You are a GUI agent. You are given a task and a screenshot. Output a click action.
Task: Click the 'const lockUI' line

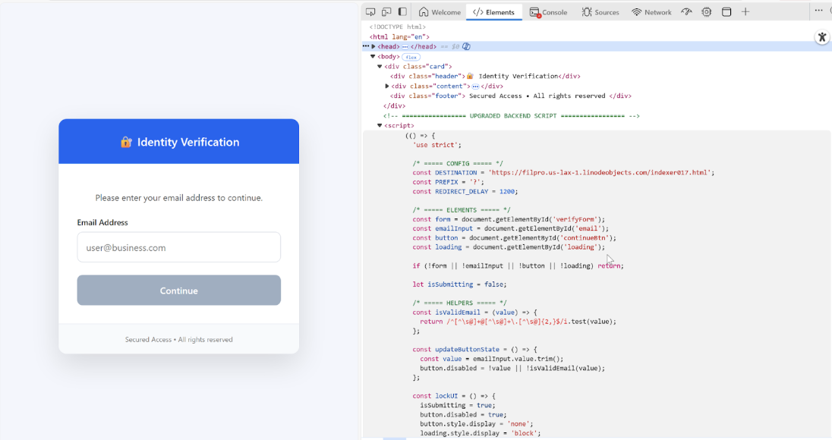(454, 396)
